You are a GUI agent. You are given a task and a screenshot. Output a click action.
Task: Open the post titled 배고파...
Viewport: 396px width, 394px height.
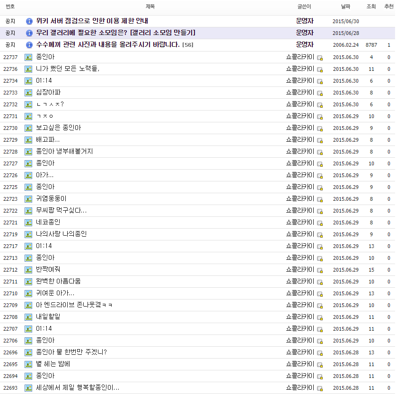[48, 139]
